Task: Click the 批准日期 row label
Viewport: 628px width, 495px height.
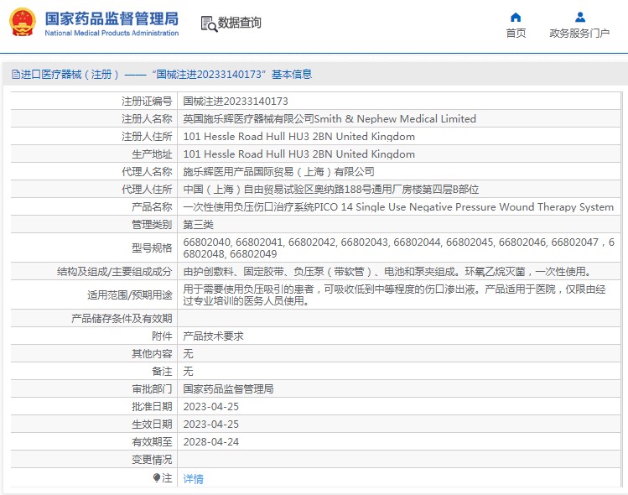Action: [152, 406]
